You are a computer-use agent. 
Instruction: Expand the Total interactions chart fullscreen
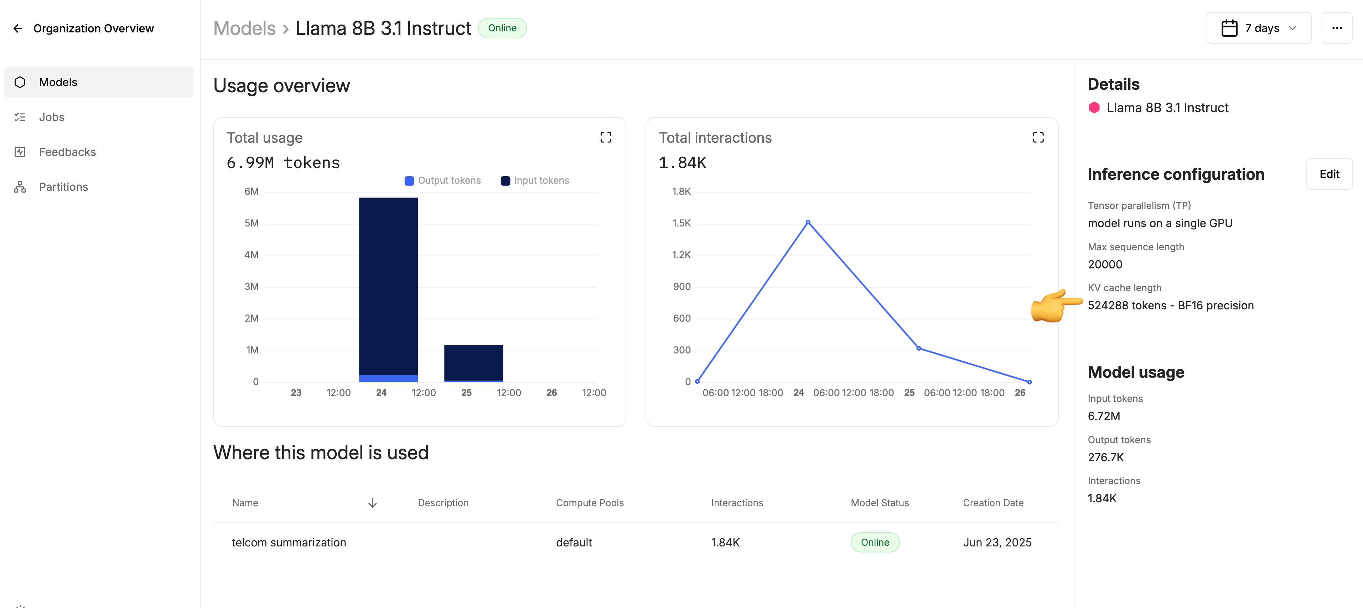[1038, 137]
